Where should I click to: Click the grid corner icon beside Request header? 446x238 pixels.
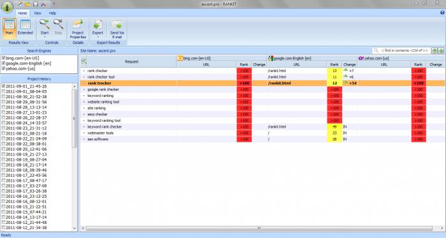click(x=84, y=61)
